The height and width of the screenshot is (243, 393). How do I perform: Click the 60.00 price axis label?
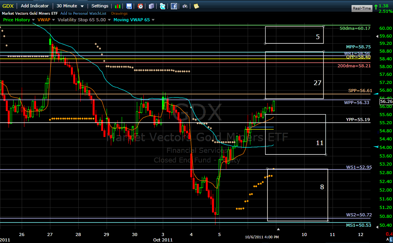point(386,28)
